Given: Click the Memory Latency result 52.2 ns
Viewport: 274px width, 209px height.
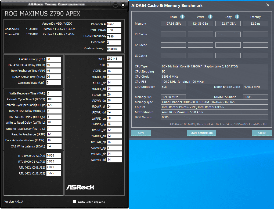Looking at the screenshot, I should pos(255,24).
